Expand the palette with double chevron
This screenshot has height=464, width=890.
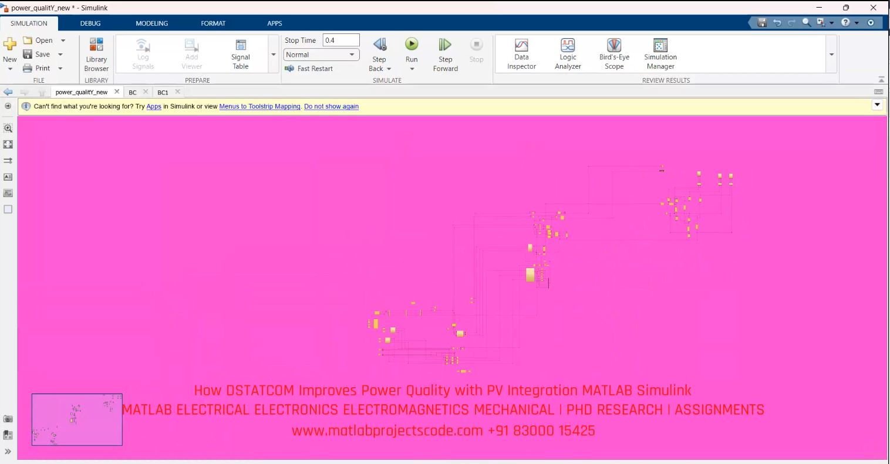tap(8, 452)
